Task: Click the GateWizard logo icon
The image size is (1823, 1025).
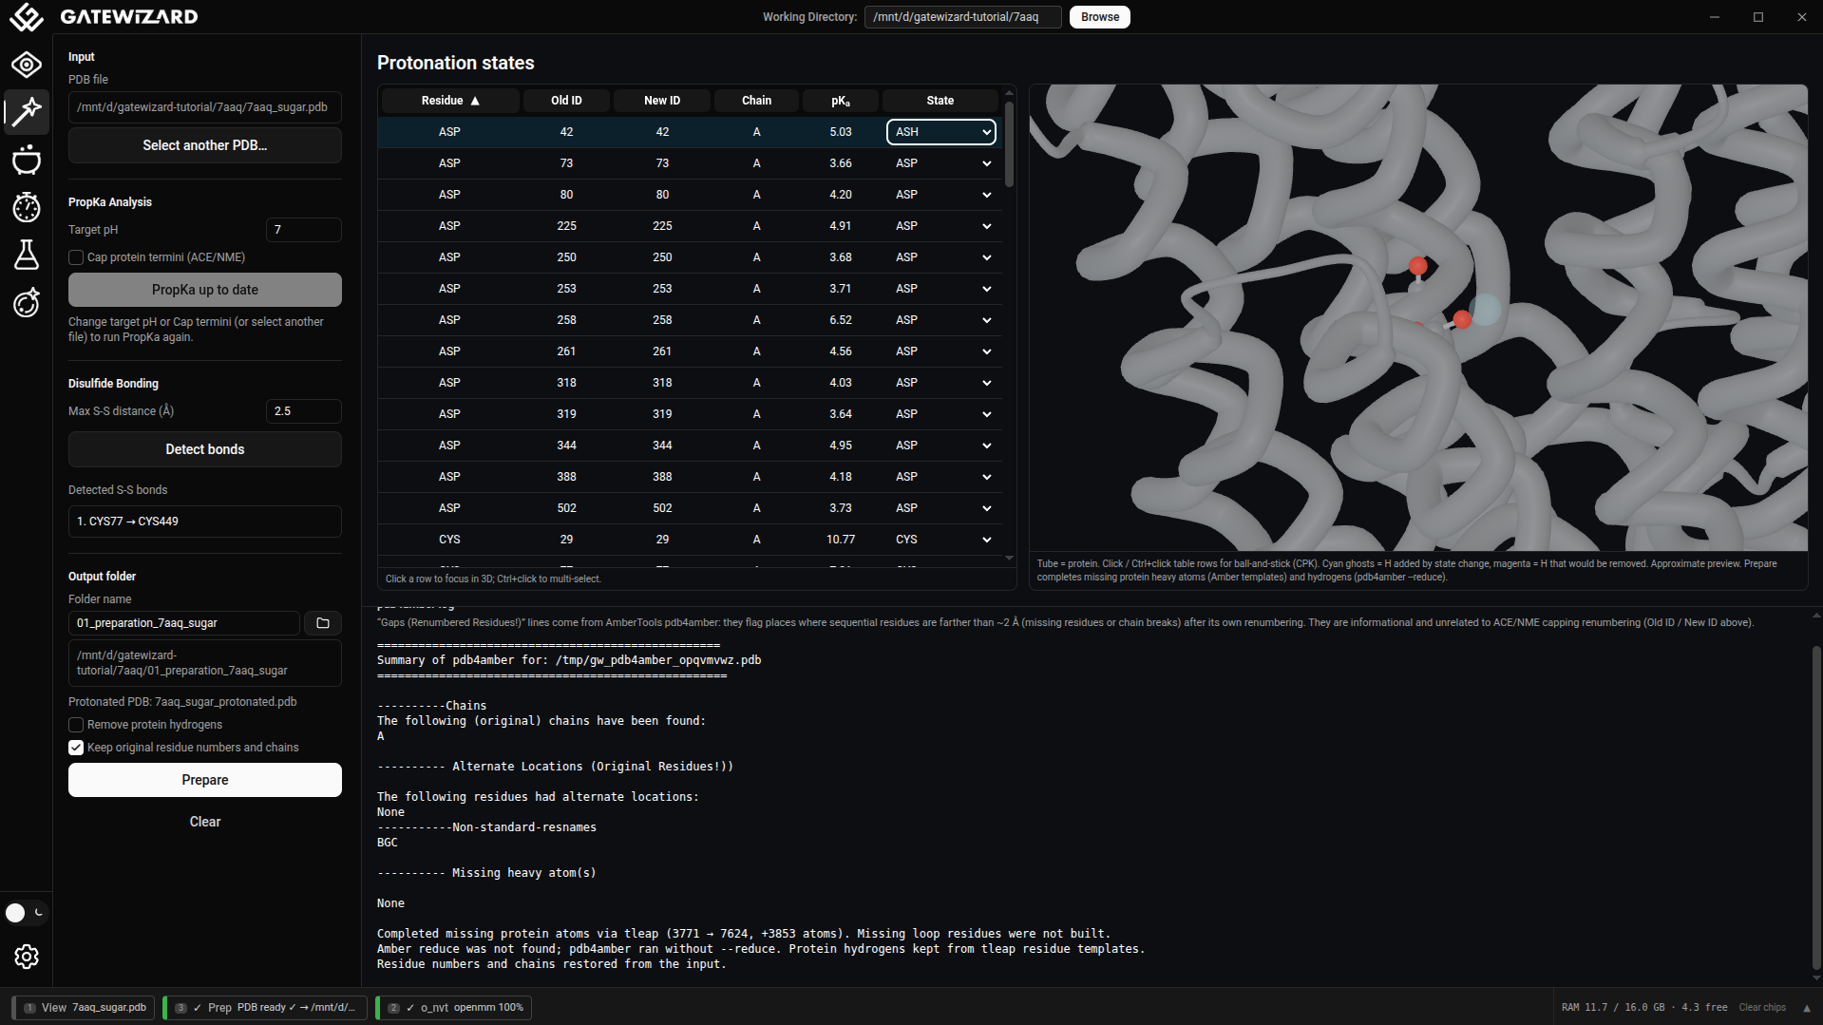Action: click(x=27, y=16)
